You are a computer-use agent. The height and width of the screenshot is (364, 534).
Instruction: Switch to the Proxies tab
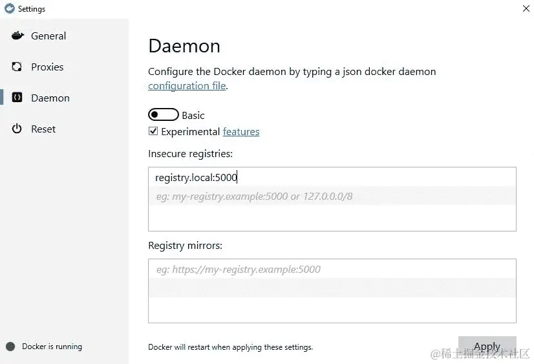47,67
